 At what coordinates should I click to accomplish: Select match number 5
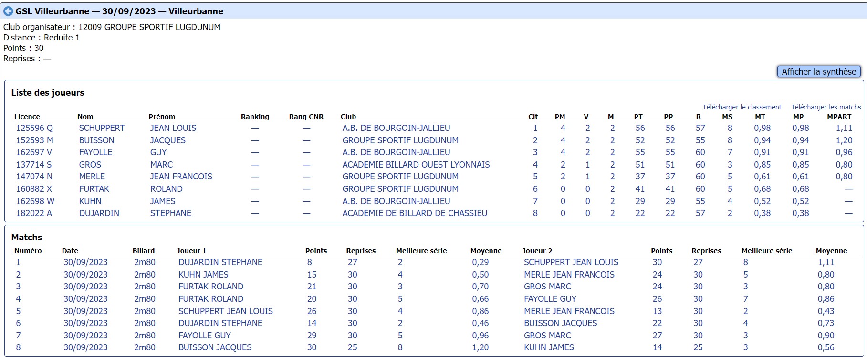point(18,311)
